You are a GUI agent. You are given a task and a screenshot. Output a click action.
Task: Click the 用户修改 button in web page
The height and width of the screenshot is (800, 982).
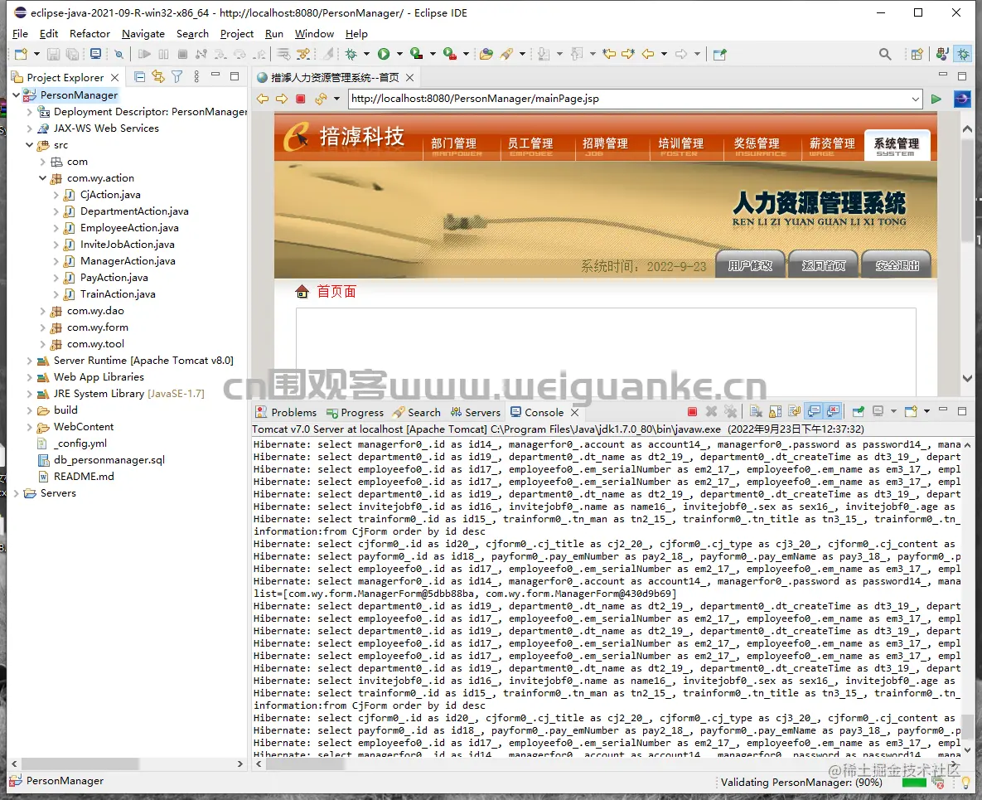tap(750, 265)
